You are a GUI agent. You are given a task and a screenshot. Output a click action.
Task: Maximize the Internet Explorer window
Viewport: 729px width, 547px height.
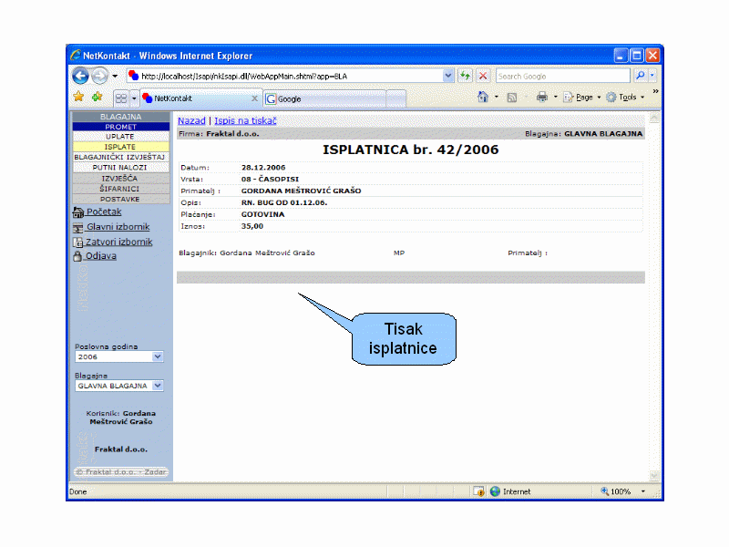(637, 56)
